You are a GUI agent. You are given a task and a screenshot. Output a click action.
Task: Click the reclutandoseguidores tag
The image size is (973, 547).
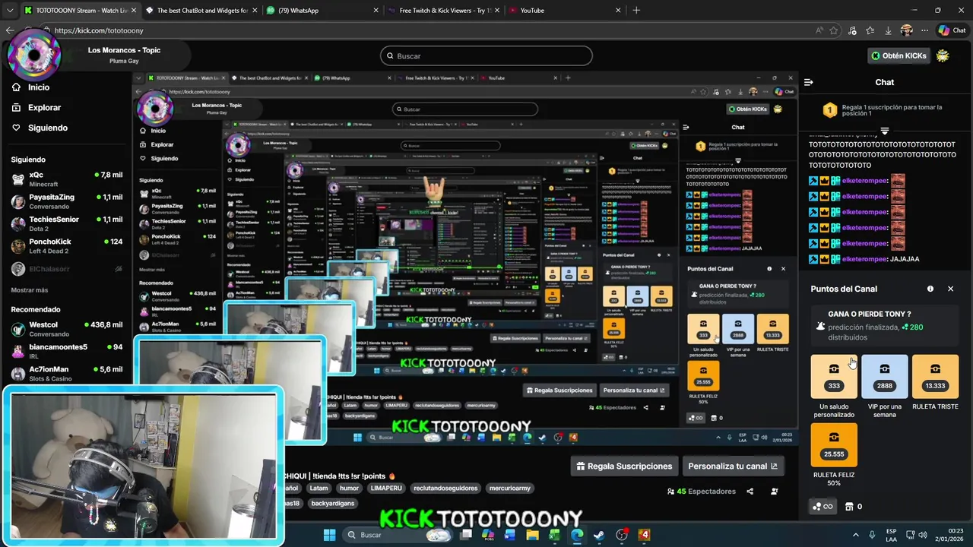445,489
